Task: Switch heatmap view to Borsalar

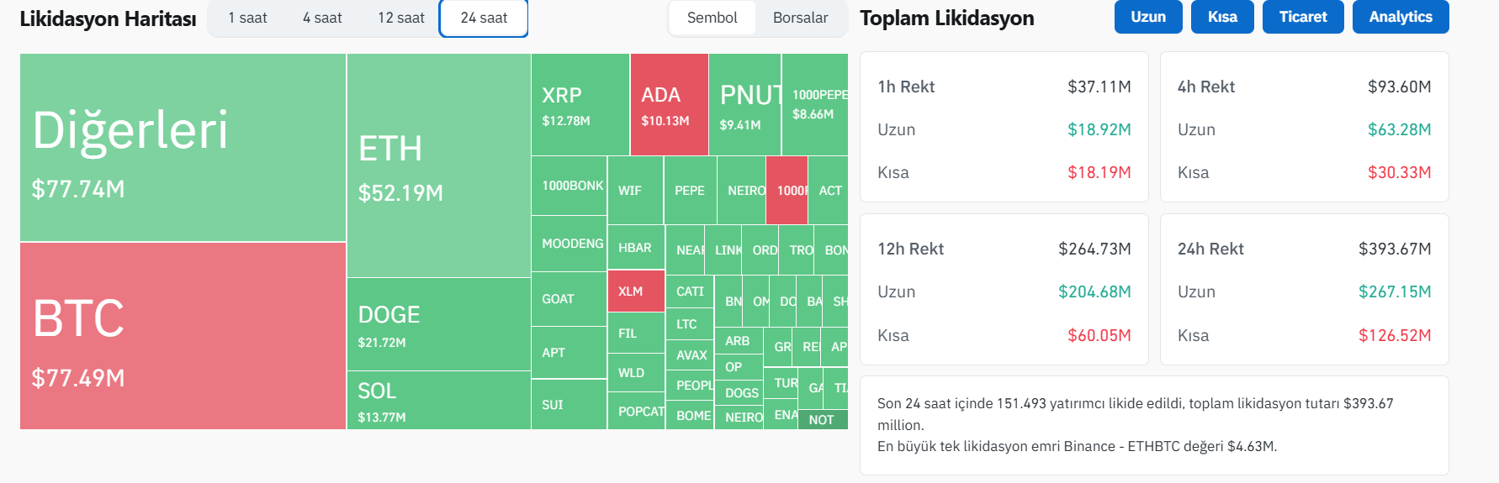Action: (x=800, y=18)
